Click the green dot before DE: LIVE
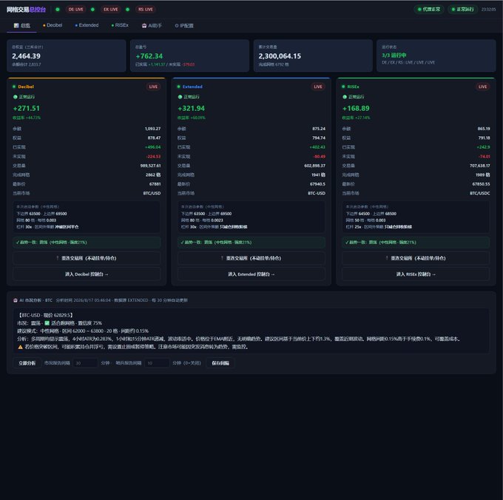Screen dimensions: 503x500 pos(58,10)
